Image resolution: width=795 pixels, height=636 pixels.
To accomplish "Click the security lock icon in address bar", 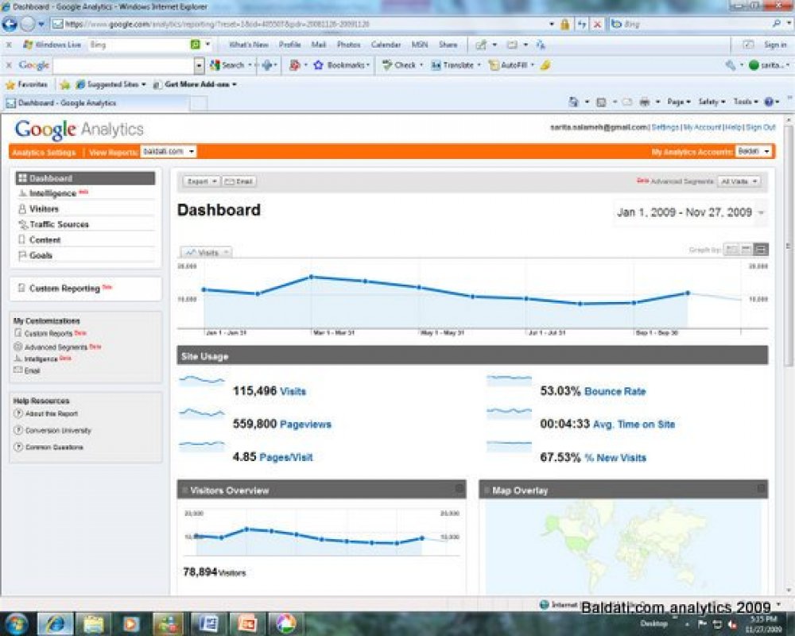I will point(564,25).
